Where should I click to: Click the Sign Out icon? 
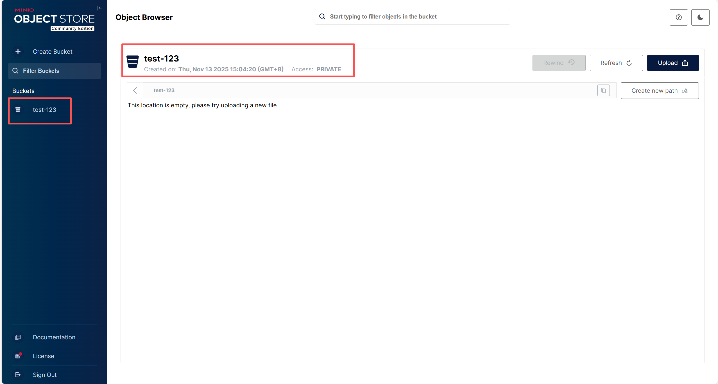[x=18, y=375]
